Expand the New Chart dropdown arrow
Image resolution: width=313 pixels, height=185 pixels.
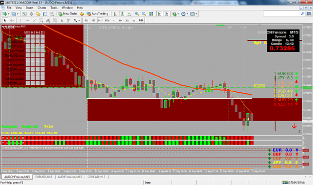tap(9, 14)
